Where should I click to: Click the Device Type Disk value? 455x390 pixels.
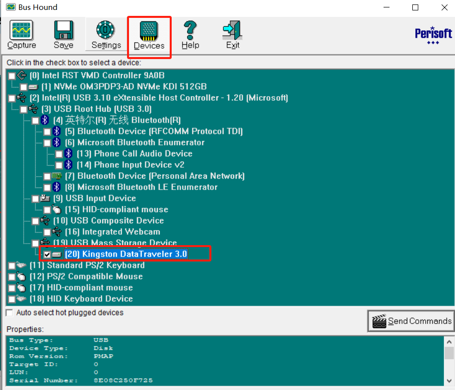click(103, 348)
